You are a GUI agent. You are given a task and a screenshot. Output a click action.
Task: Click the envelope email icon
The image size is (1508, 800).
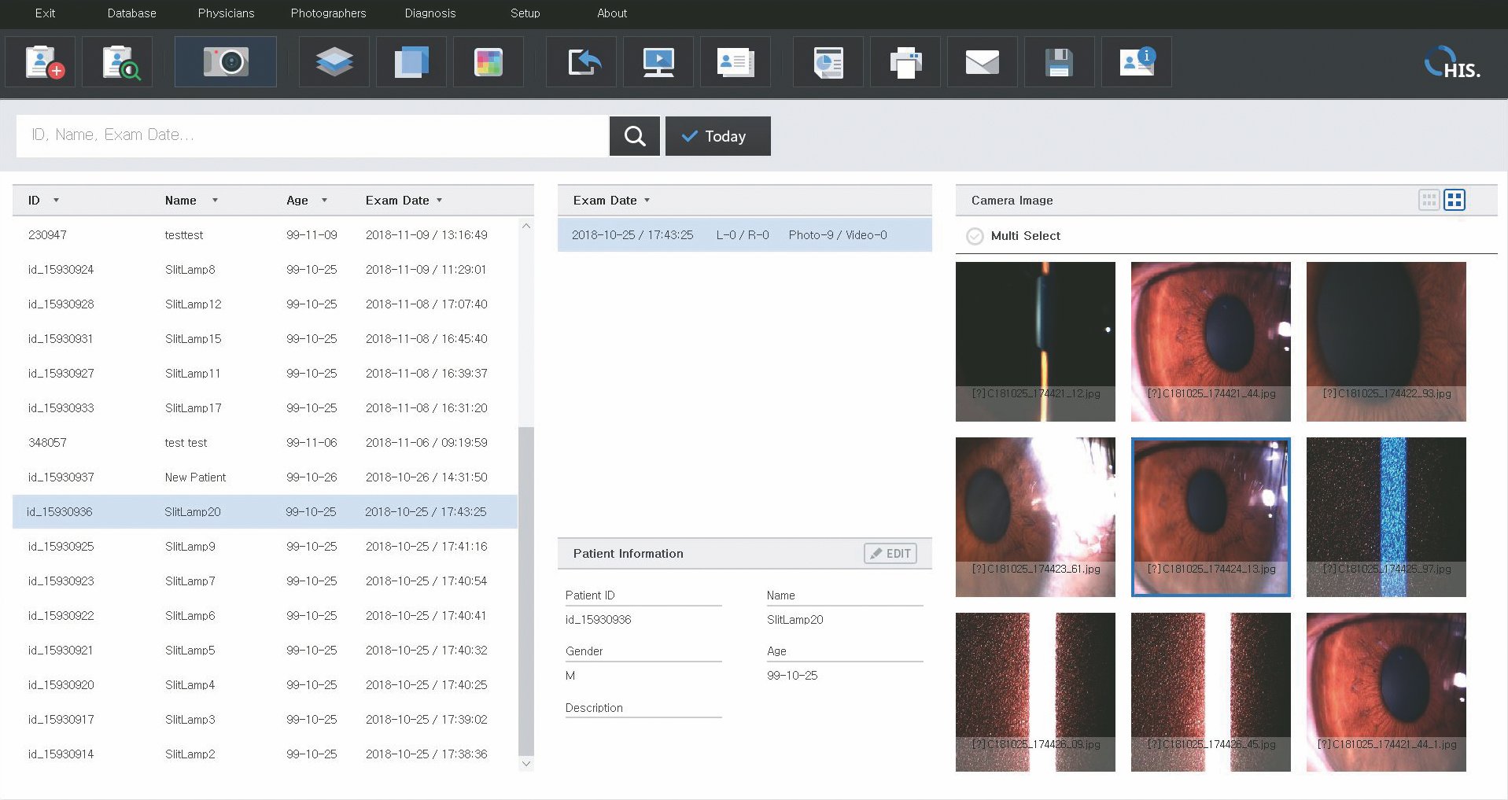982,62
